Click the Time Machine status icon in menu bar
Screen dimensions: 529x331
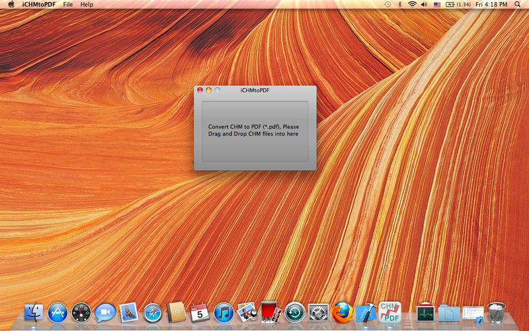coord(387,5)
